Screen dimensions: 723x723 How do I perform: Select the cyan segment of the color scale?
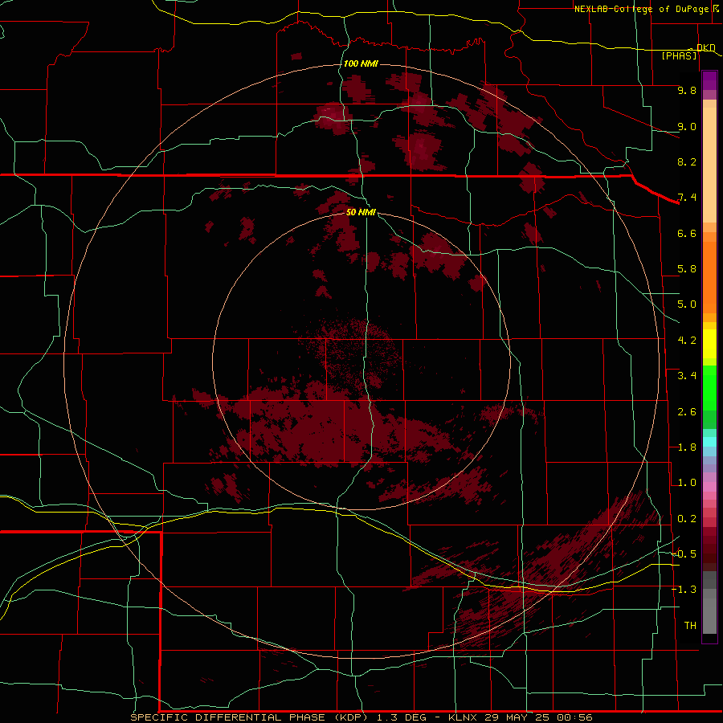[x=709, y=442]
